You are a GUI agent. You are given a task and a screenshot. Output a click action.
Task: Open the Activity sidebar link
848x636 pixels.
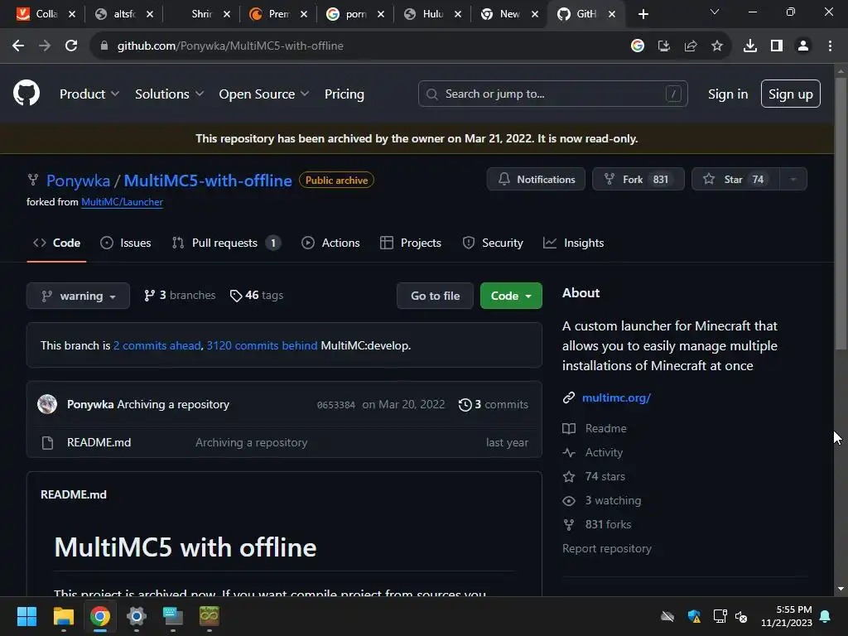(604, 453)
